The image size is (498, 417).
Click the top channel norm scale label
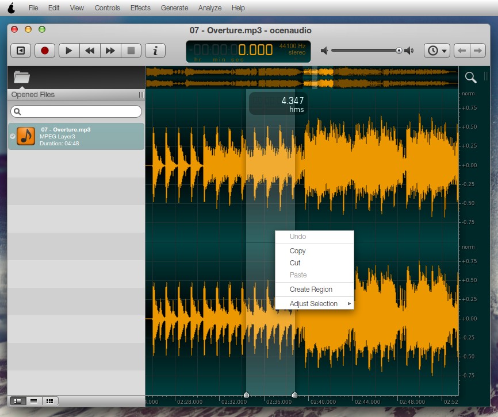click(468, 94)
